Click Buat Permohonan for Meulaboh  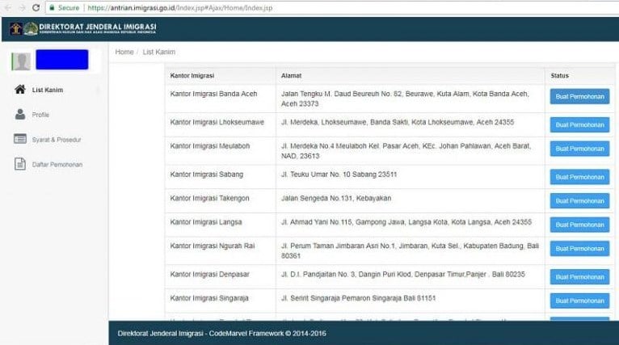579,149
